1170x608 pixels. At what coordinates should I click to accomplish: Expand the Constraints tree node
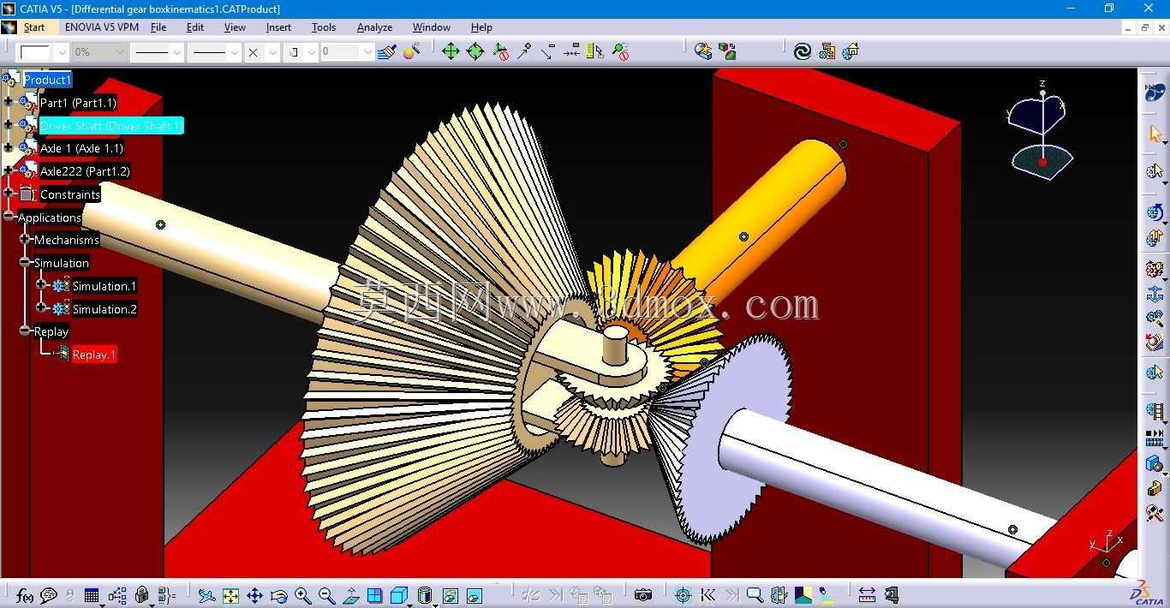9,194
